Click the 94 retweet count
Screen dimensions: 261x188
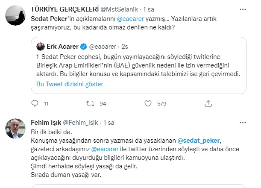103,103
